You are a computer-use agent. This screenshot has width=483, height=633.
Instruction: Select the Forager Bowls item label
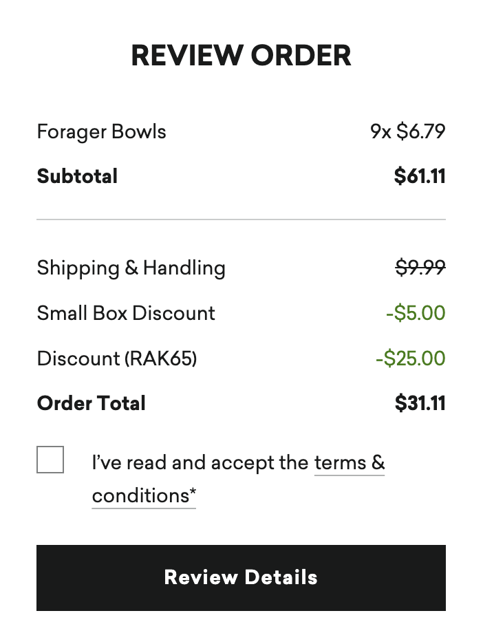(101, 131)
